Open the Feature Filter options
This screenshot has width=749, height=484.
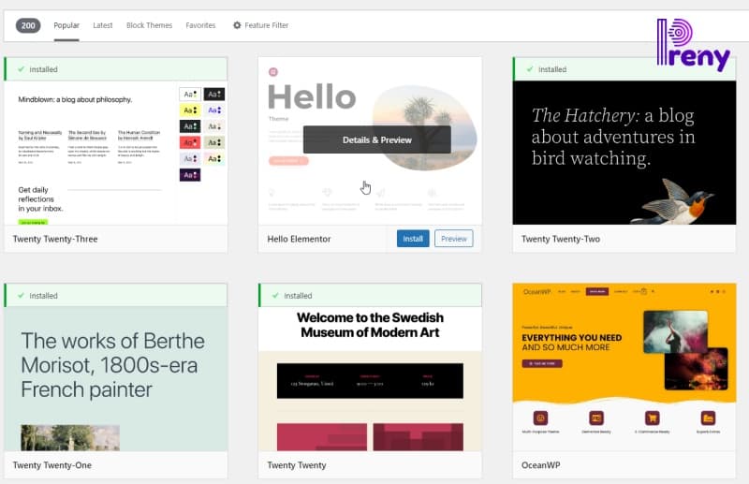point(261,25)
